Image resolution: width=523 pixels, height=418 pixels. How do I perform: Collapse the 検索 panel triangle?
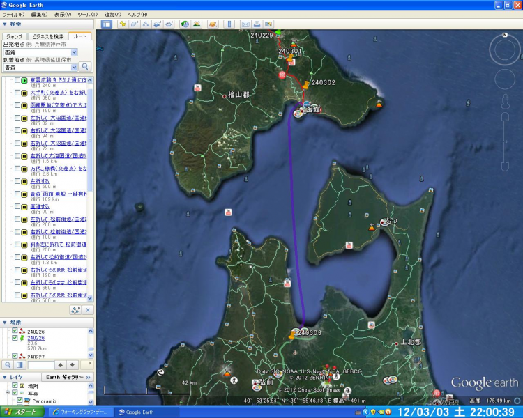5,24
